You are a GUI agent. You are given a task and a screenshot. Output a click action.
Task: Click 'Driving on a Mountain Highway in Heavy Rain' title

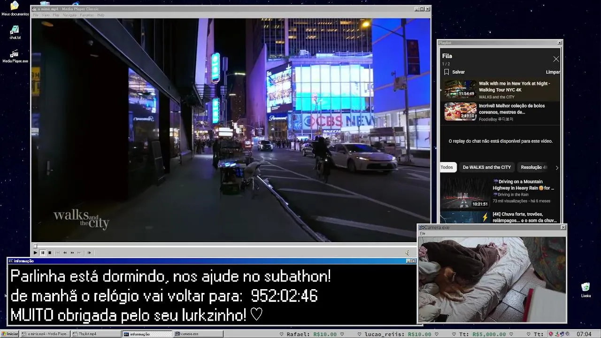[x=524, y=184]
